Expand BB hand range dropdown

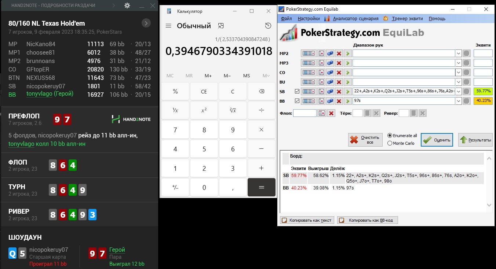[458, 101]
